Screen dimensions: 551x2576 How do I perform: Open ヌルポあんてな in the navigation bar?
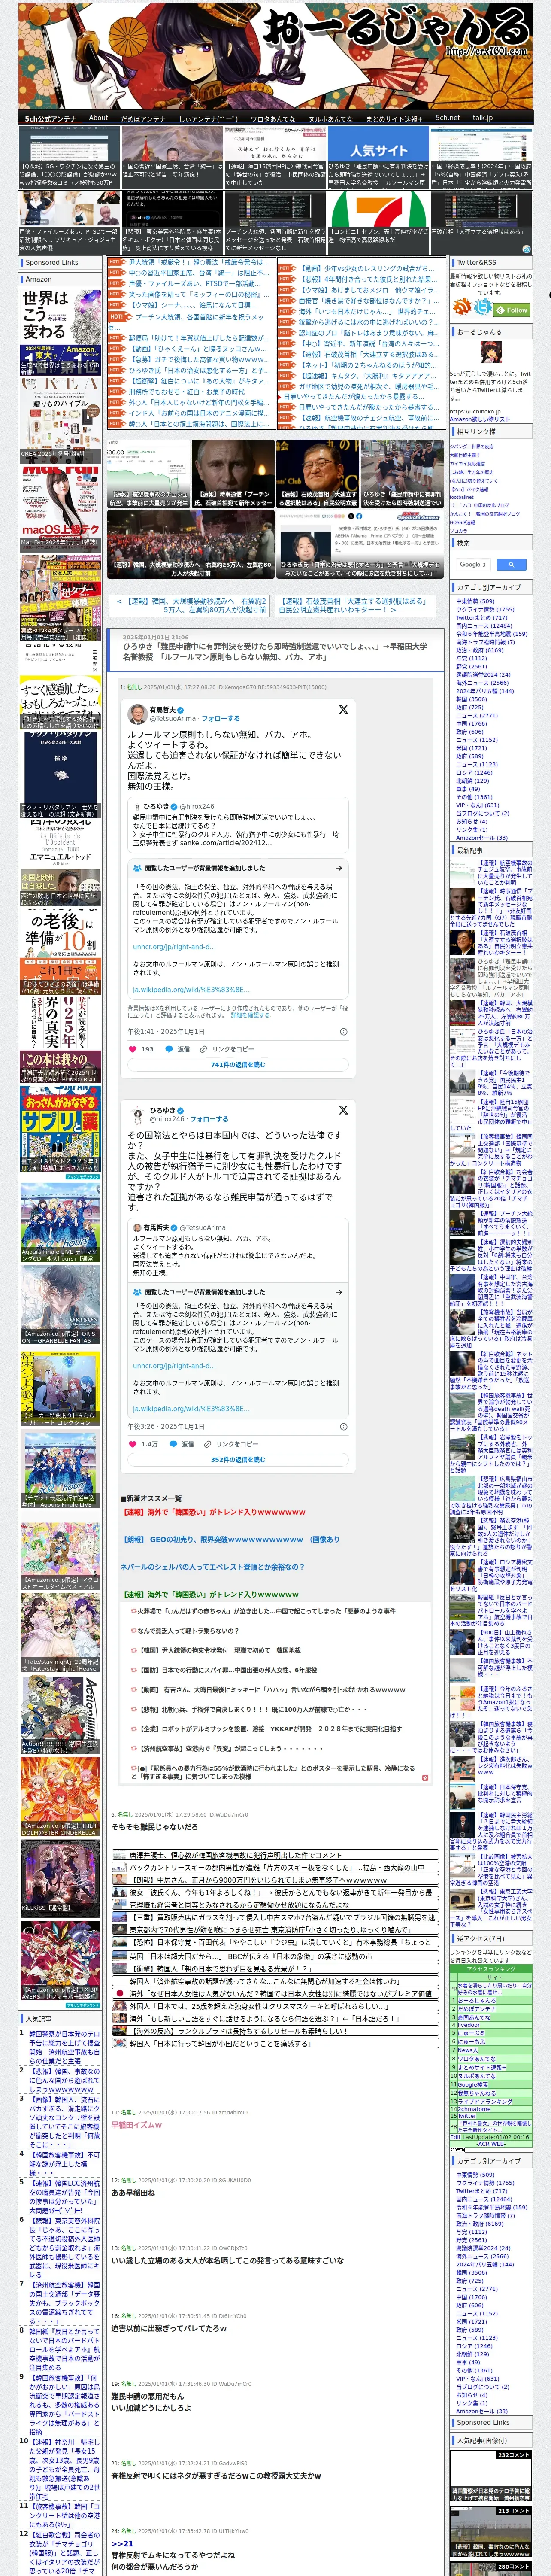click(x=330, y=118)
